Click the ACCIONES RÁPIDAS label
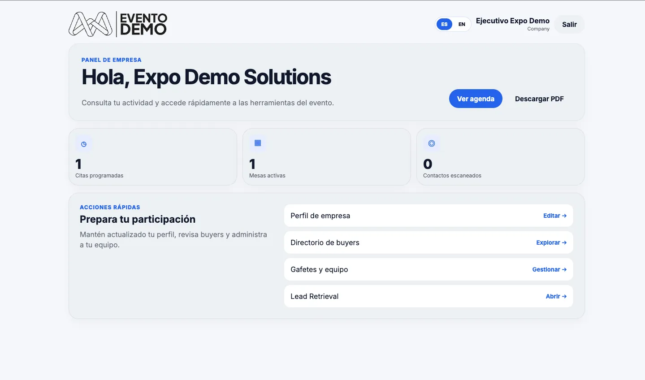 pos(110,207)
